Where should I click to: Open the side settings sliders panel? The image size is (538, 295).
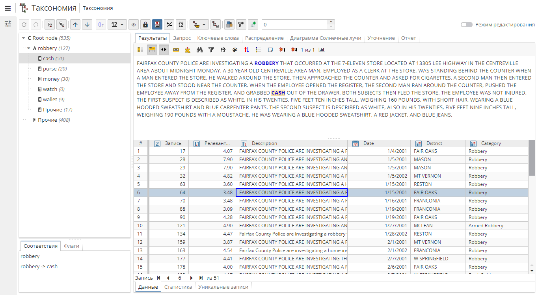click(8, 24)
